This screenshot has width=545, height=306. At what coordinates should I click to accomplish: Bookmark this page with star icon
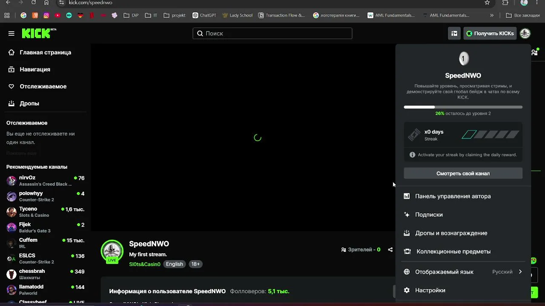pos(487,3)
